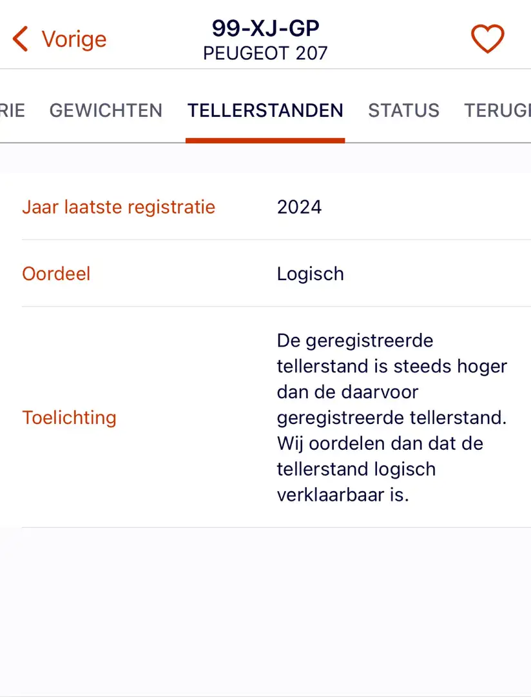Select the Logisch verdict value
The height and width of the screenshot is (697, 531).
311,274
